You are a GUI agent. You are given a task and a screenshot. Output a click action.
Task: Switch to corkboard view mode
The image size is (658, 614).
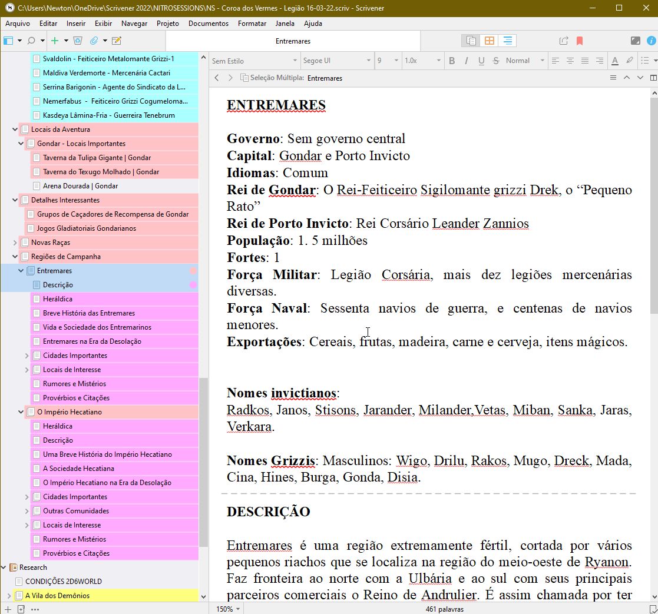point(490,41)
